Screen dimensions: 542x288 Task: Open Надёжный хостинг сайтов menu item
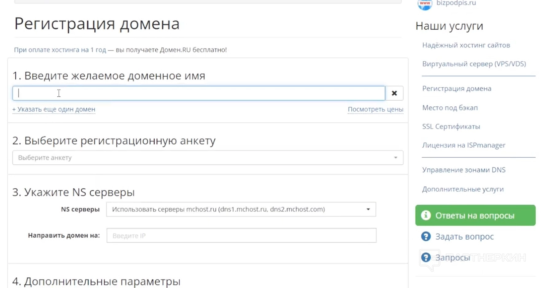pos(466,45)
